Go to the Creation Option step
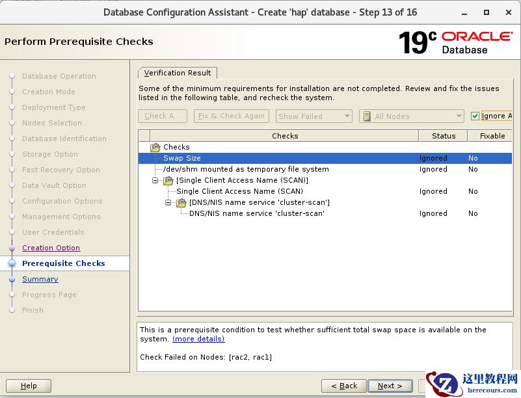 pos(51,248)
